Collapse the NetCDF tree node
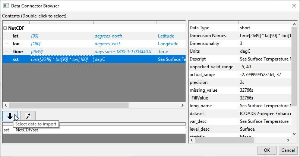The height and width of the screenshot is (157, 300). [5, 28]
